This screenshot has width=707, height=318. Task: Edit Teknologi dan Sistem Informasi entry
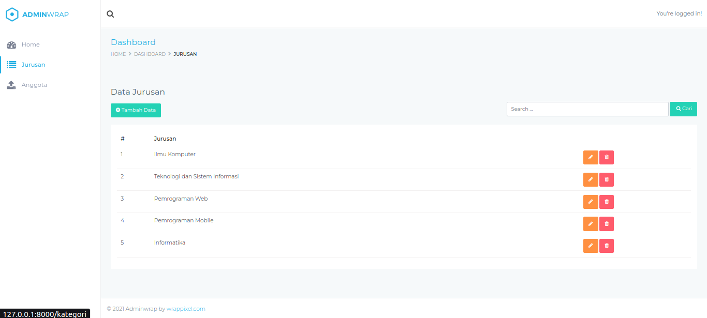591,180
